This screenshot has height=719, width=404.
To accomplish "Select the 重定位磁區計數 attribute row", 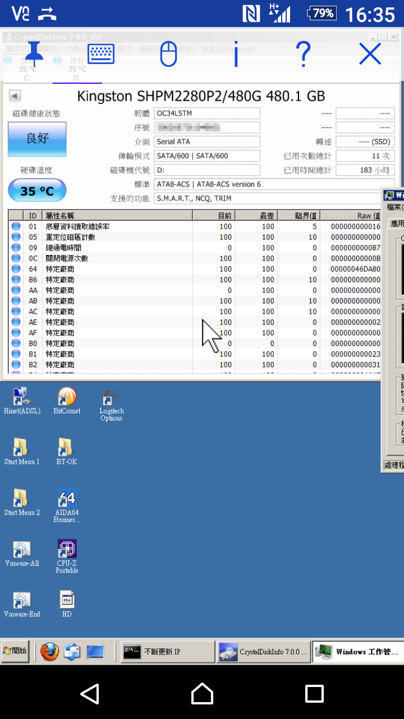I will 195,237.
